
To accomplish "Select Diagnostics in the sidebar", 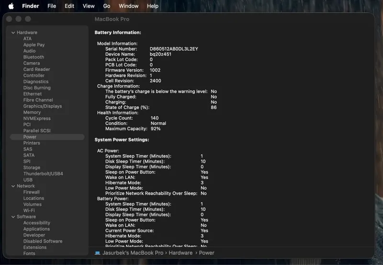I will tap(36, 81).
